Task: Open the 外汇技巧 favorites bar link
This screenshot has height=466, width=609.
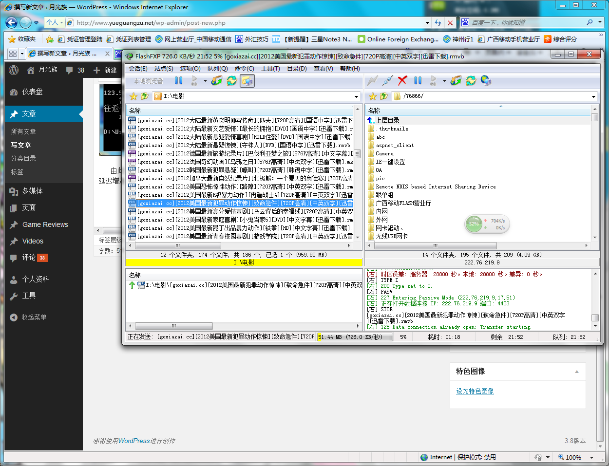Action: [x=251, y=39]
